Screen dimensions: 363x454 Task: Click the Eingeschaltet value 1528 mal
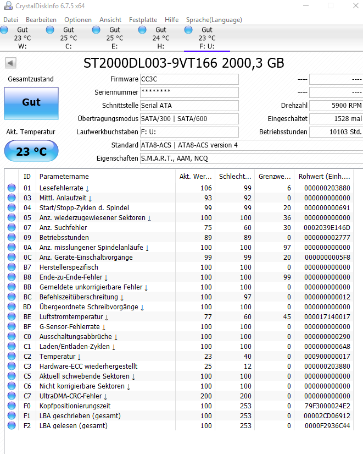click(336, 119)
